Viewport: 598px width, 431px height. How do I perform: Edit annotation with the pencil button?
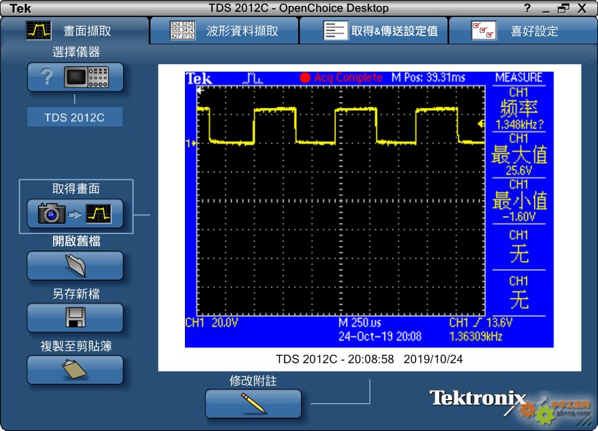pyautogui.click(x=253, y=404)
